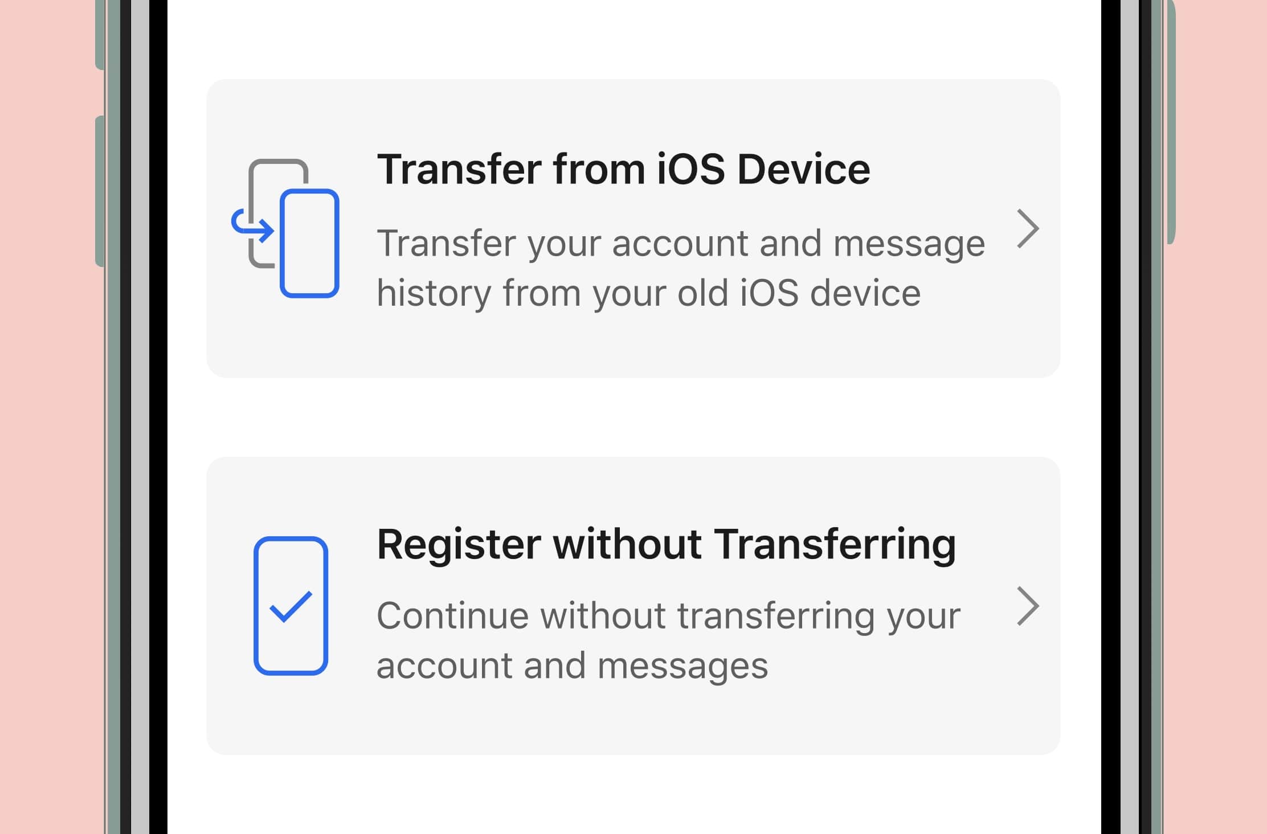This screenshot has height=834, width=1267.
Task: Tap the transfer option description text
Action: (681, 266)
